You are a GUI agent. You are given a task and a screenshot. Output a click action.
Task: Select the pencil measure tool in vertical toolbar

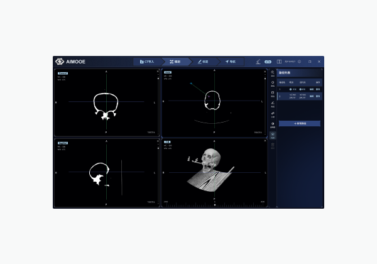pos(273,104)
